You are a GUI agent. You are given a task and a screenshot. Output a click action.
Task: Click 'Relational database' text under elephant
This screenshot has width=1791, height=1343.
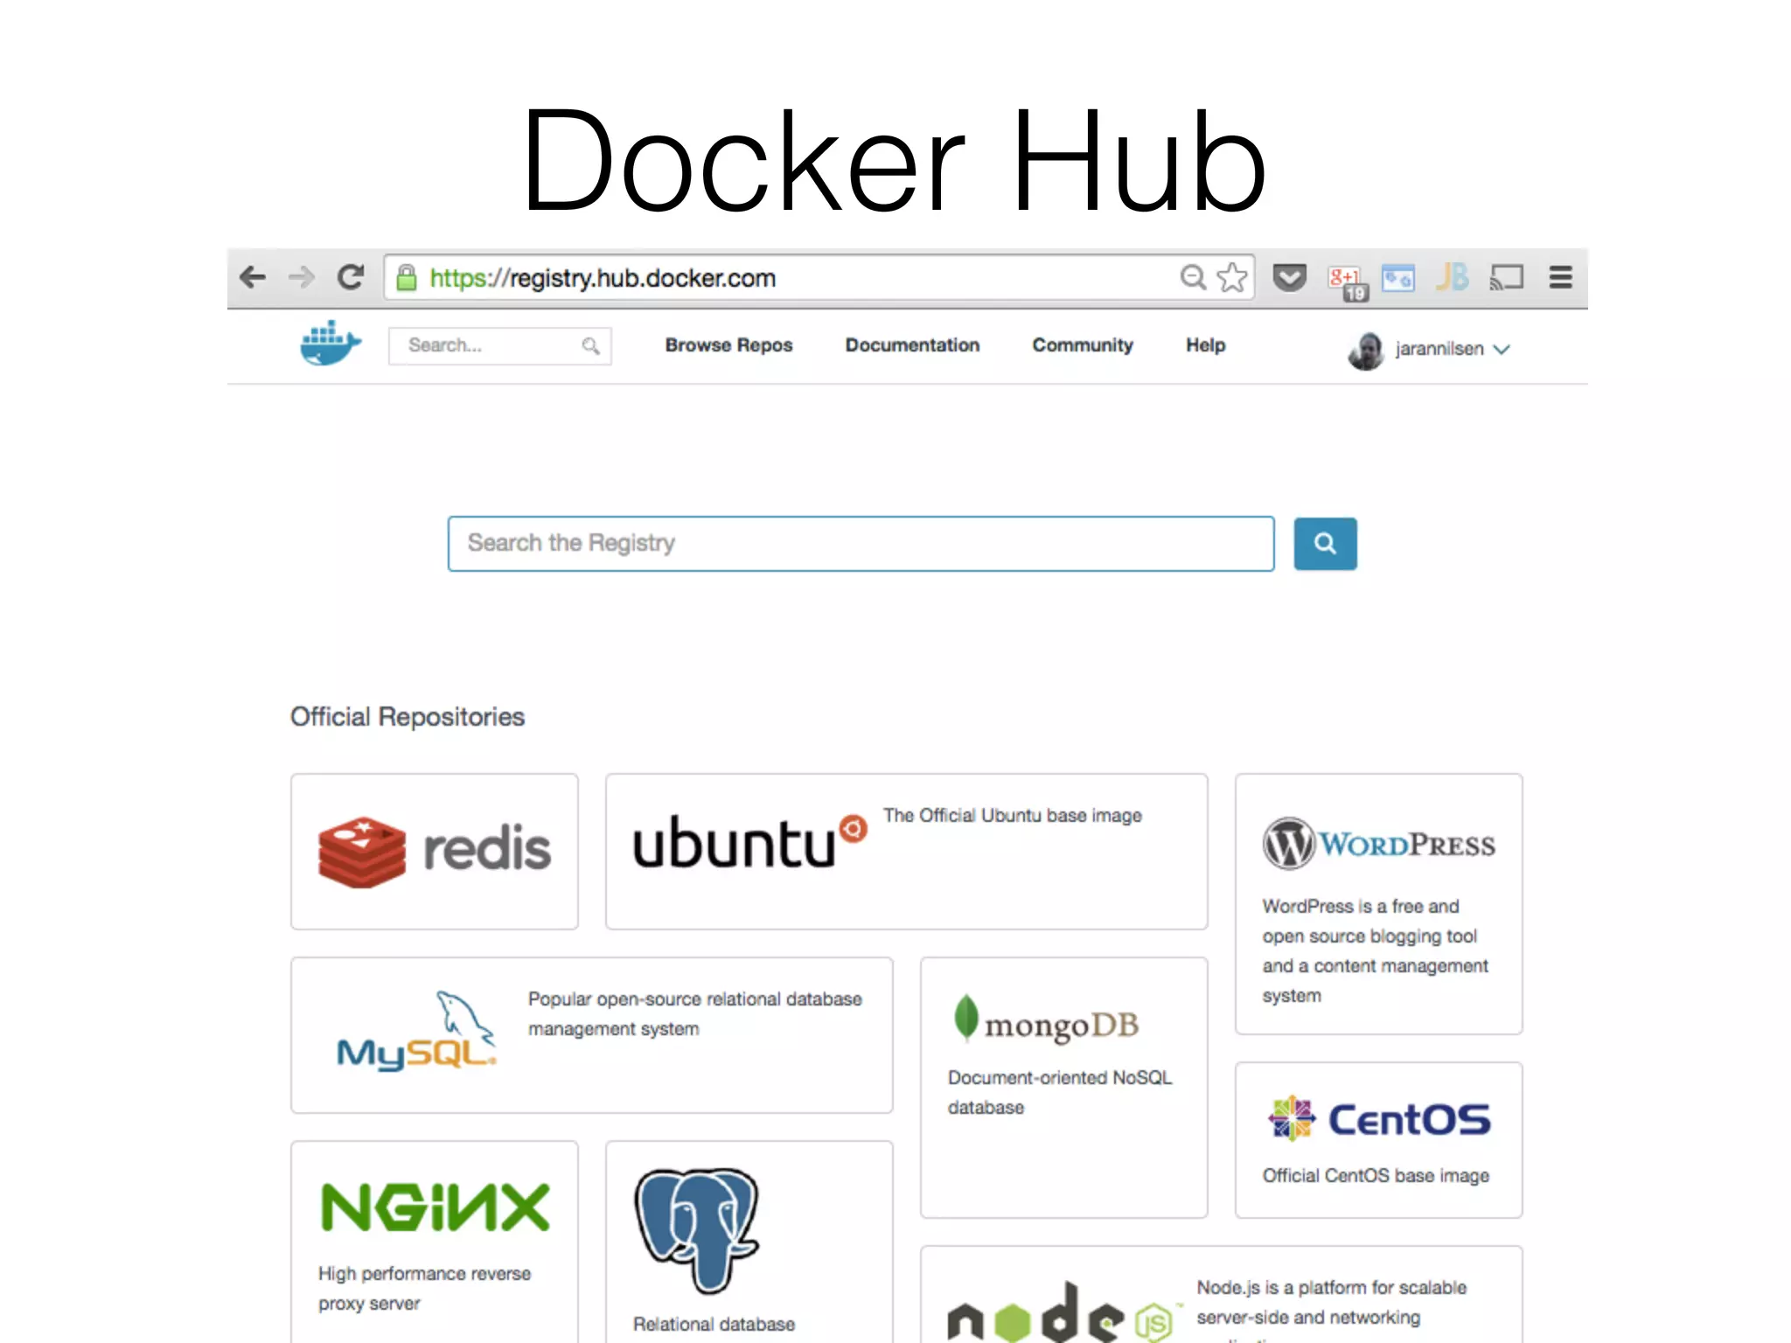click(x=714, y=1325)
